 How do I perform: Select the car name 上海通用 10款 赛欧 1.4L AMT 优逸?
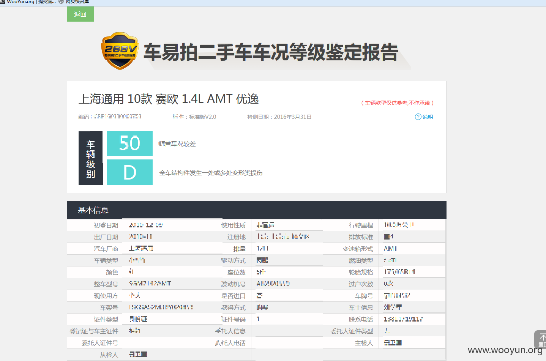(169, 99)
